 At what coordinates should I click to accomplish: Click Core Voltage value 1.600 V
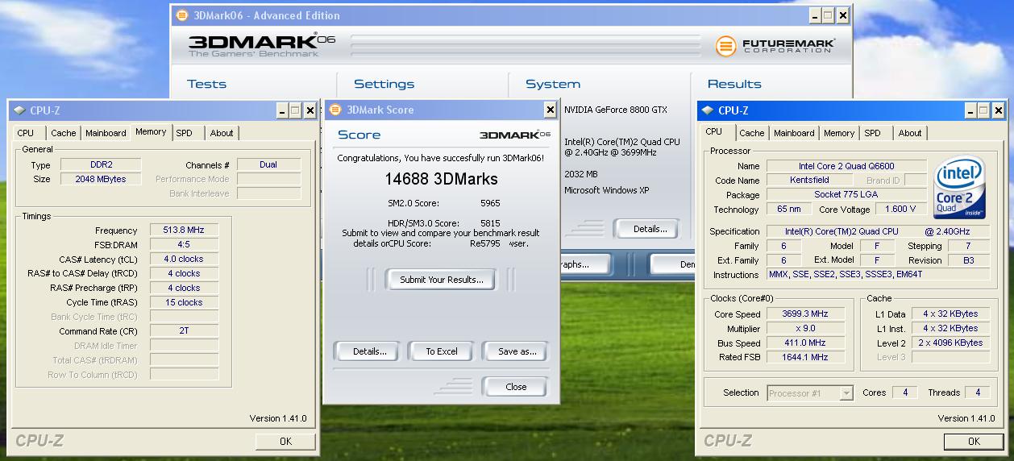(900, 210)
